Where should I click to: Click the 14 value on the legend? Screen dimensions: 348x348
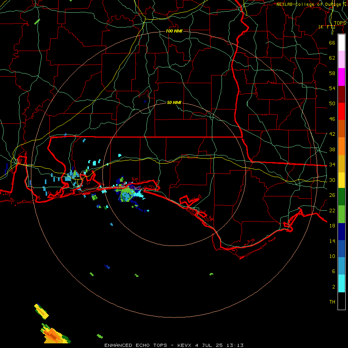coord(332,241)
